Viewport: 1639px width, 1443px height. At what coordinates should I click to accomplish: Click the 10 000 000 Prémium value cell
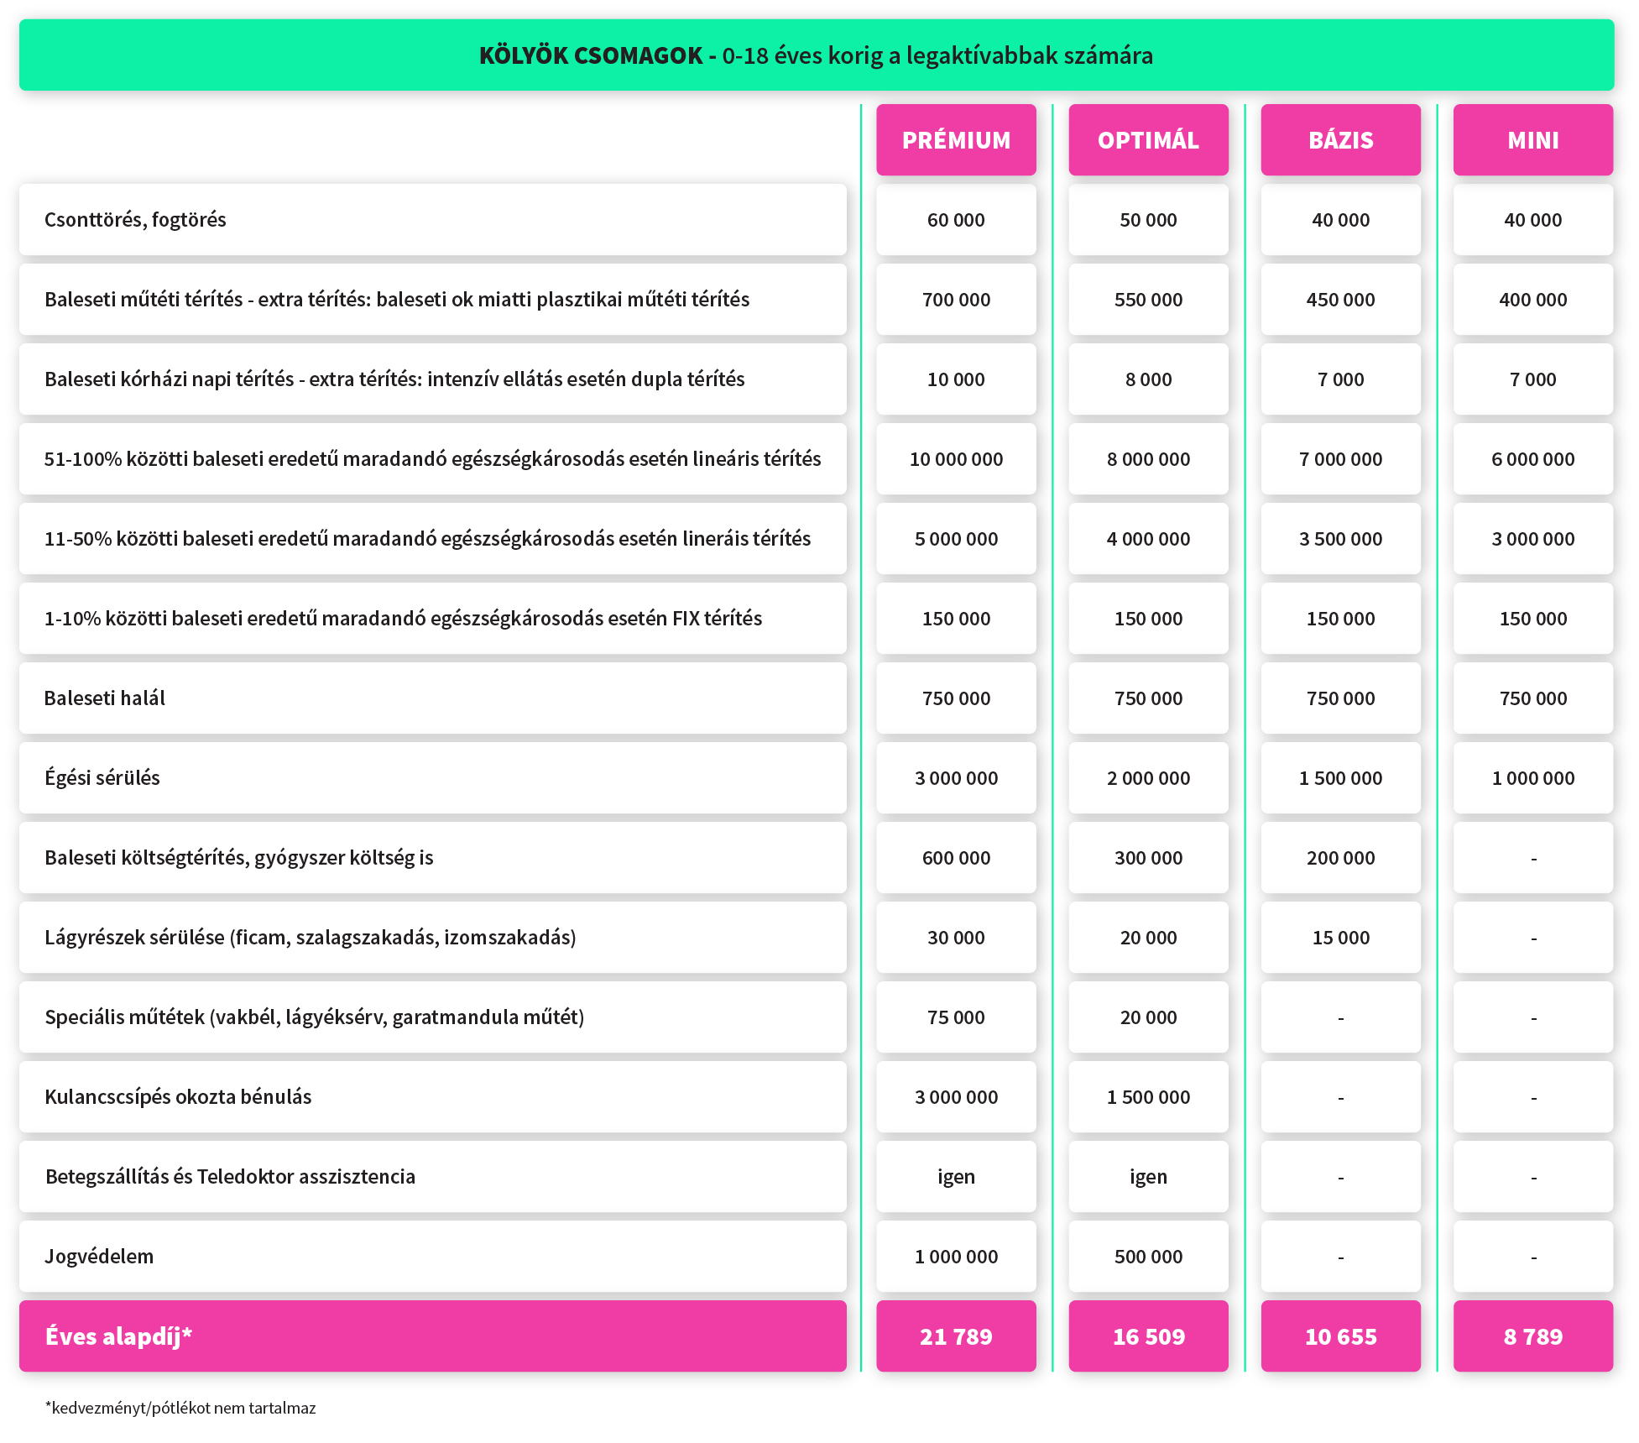coord(956,459)
